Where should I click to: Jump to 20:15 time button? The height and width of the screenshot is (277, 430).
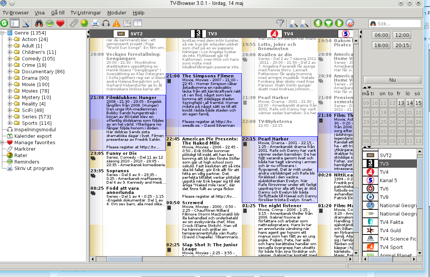402,45
